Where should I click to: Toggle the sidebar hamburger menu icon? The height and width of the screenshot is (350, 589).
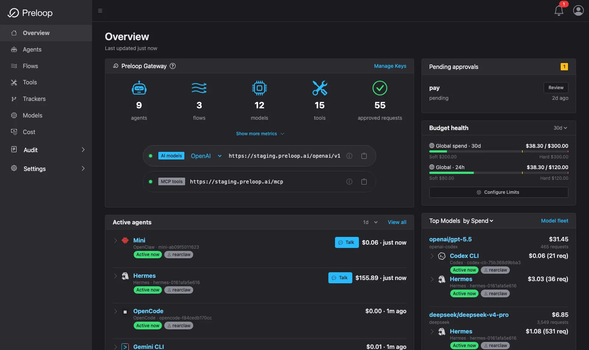[x=100, y=11]
